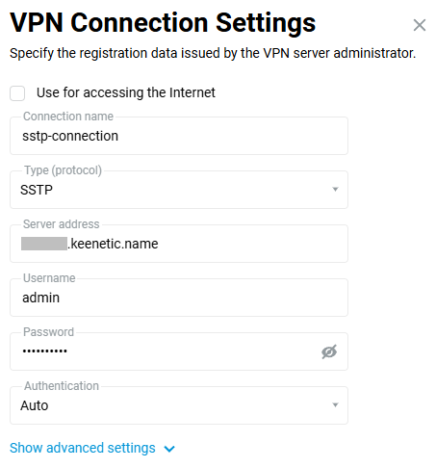Click the Show advanced settings link
The image size is (436, 468).
tap(83, 448)
